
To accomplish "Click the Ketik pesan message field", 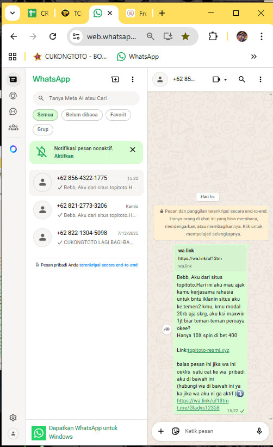I will click(x=218, y=431).
